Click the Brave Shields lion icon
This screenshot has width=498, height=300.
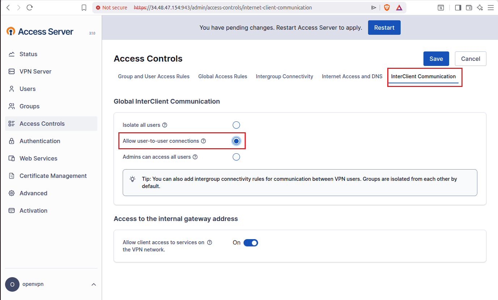[x=387, y=7]
